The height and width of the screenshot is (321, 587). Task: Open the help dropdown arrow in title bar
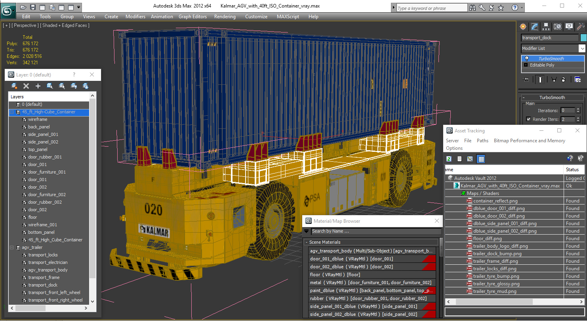(522, 8)
